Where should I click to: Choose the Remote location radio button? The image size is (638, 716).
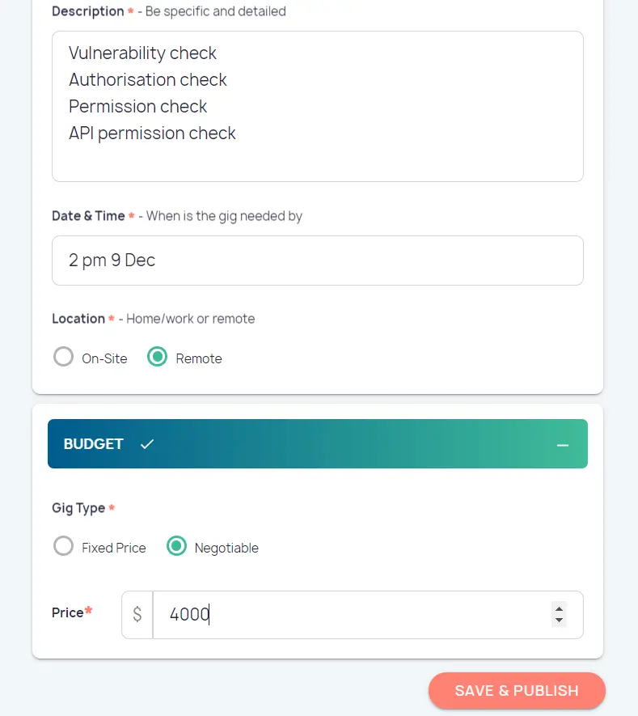157,358
